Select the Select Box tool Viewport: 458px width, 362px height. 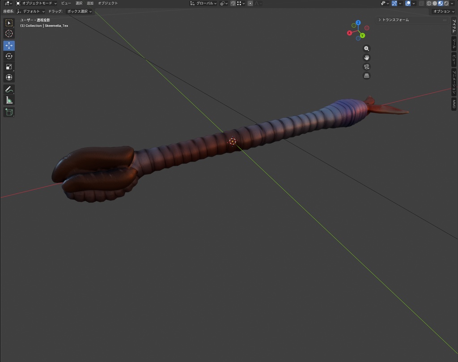point(9,23)
